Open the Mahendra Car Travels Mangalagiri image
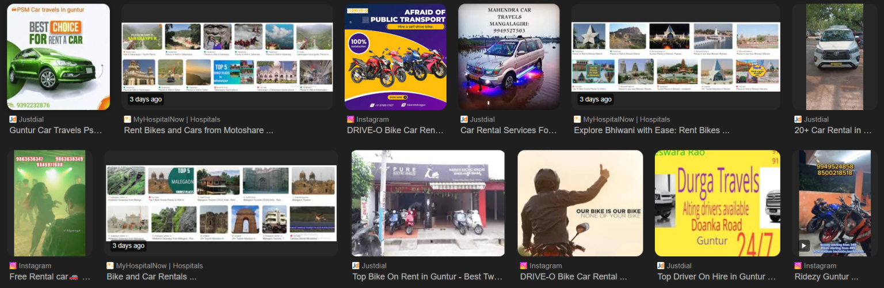 pyautogui.click(x=509, y=56)
